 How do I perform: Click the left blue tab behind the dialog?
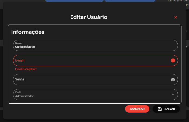(74, 1)
